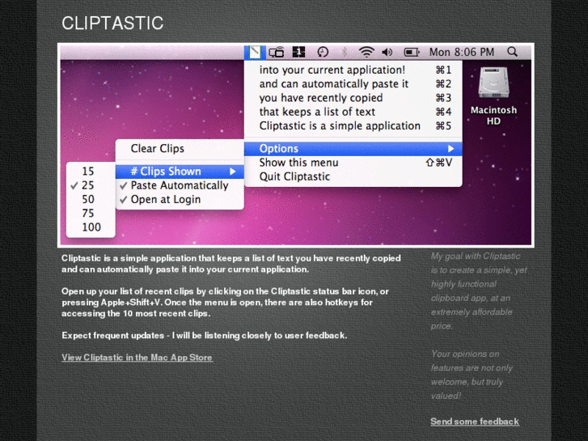This screenshot has width=588, height=441.
Task: Set clips shown to 75
Action: pyautogui.click(x=91, y=213)
